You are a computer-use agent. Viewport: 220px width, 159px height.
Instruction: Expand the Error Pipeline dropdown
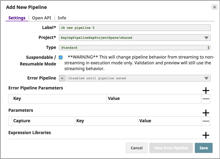pos(206,78)
